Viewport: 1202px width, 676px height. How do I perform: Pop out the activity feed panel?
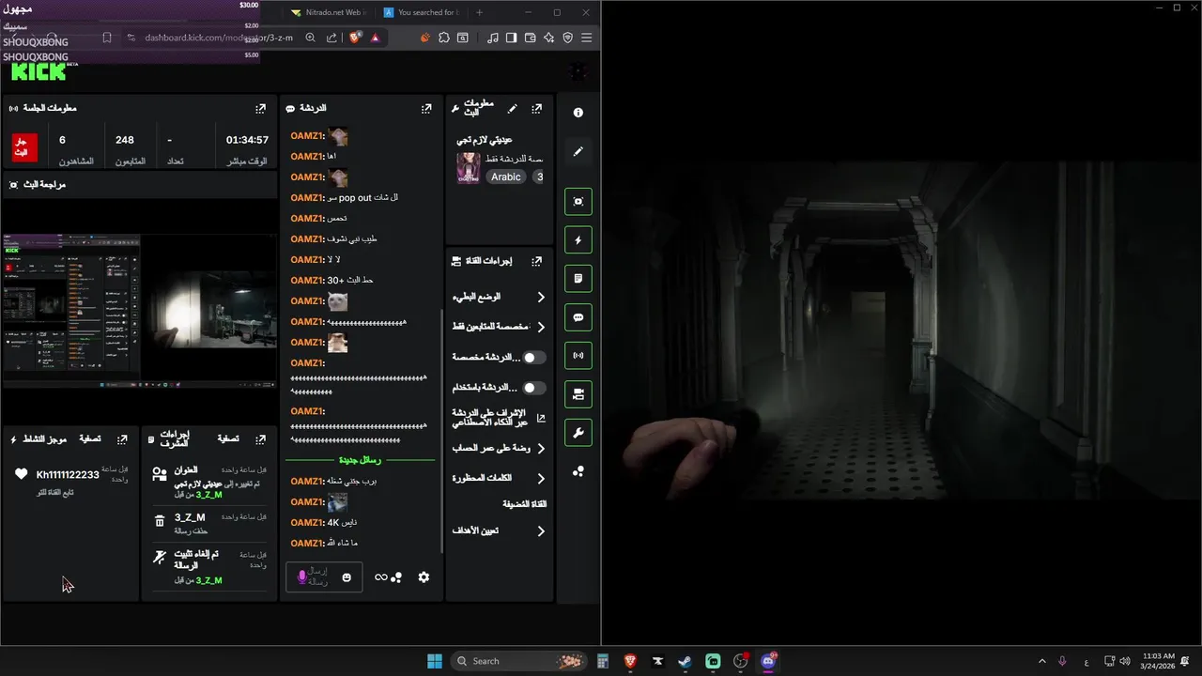pos(122,439)
